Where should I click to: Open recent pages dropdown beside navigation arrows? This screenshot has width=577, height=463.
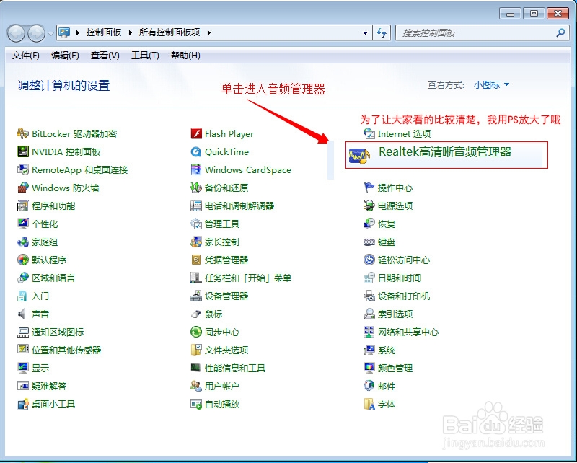tap(50, 33)
